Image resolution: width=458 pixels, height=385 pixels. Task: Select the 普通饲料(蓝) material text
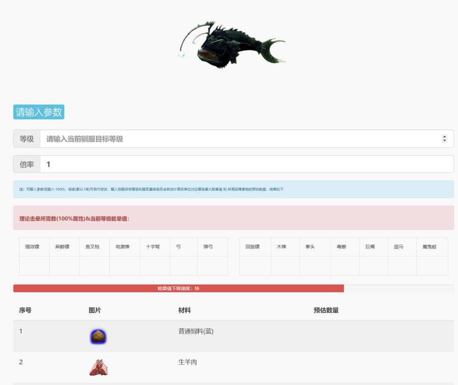coord(195,331)
